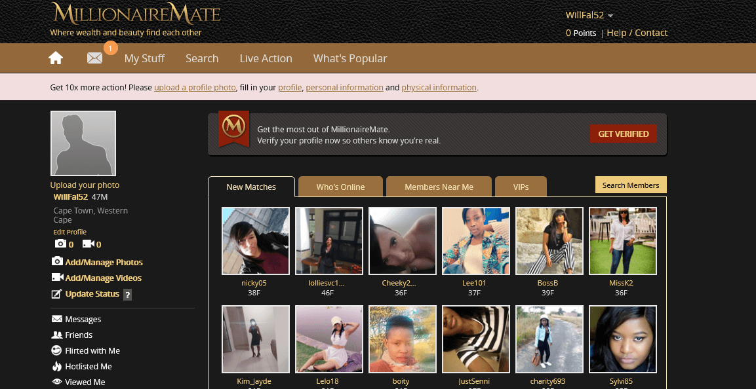Screen dimensions: 756x389
Task: Click the BossB username link
Action: pyautogui.click(x=547, y=283)
